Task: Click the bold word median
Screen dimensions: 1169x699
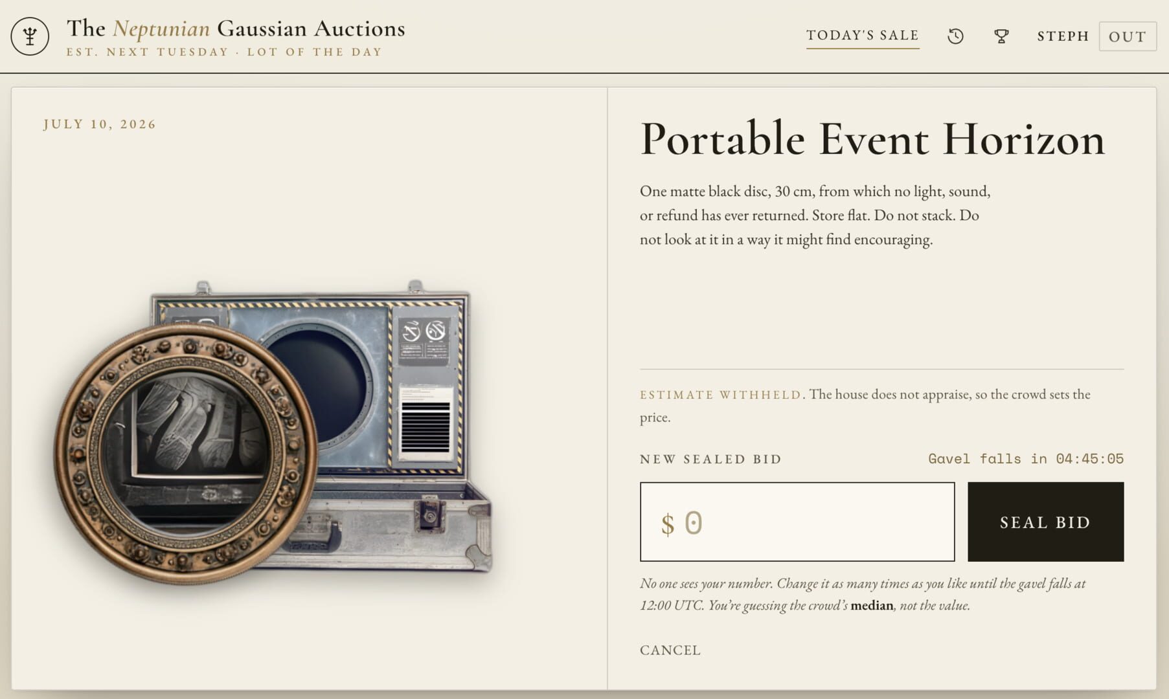Action: point(872,606)
